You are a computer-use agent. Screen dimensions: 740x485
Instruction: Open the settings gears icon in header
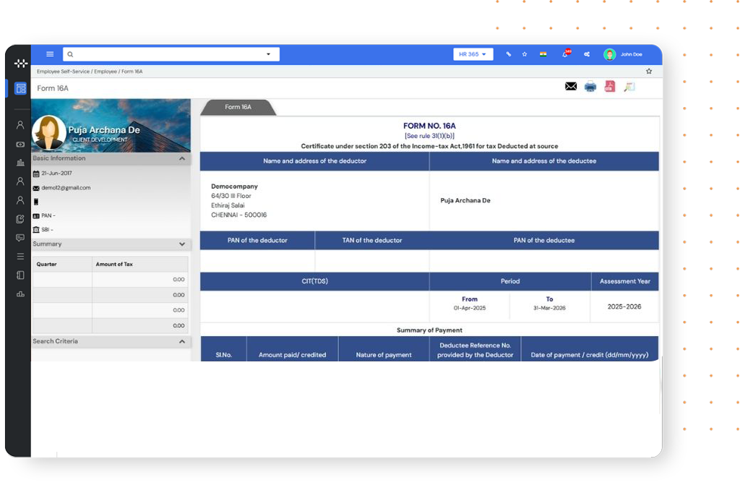587,54
